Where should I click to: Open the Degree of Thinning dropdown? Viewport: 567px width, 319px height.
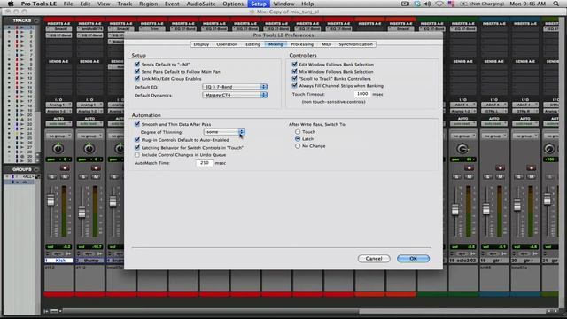224,132
